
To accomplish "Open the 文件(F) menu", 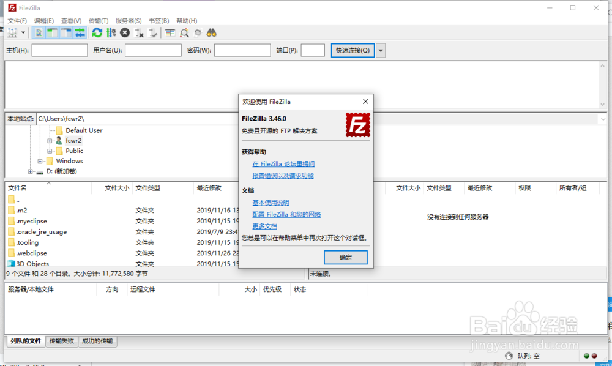I will pos(17,21).
